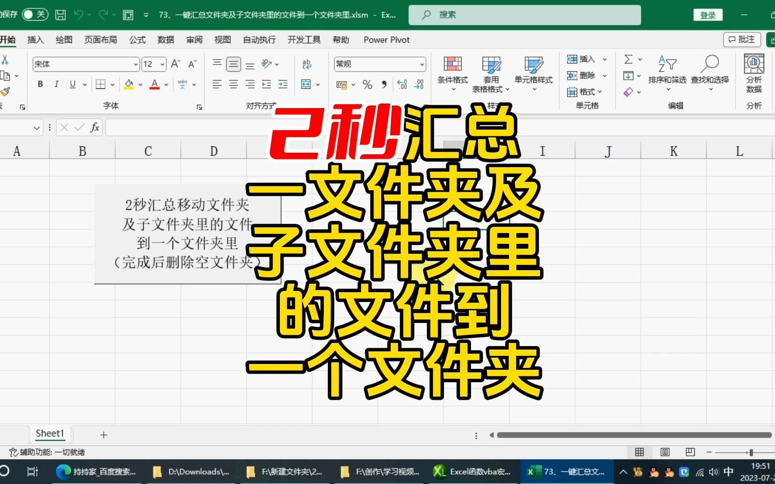Open the number format 常规 dropdown
775x484 pixels.
click(421, 64)
